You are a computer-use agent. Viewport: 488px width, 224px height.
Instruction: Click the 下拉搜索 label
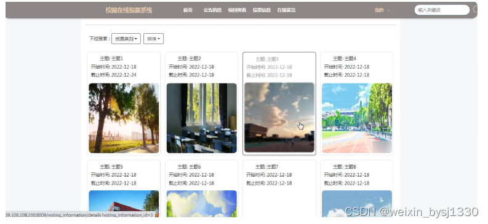tap(100, 39)
